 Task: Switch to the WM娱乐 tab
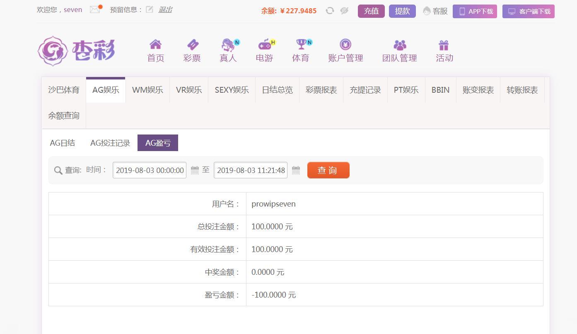[147, 90]
